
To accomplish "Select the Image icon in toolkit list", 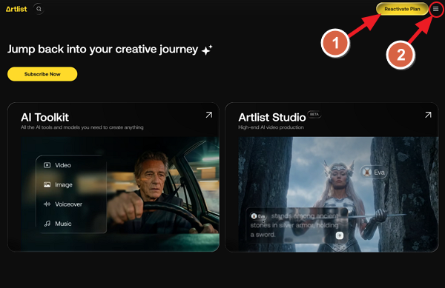I will [47, 184].
